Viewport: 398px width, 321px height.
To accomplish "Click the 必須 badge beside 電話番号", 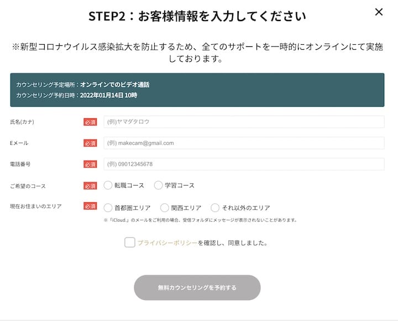I will [x=90, y=164].
